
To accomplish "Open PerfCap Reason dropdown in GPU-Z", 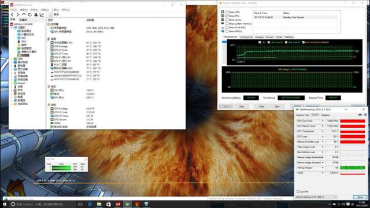I will 323,168.
